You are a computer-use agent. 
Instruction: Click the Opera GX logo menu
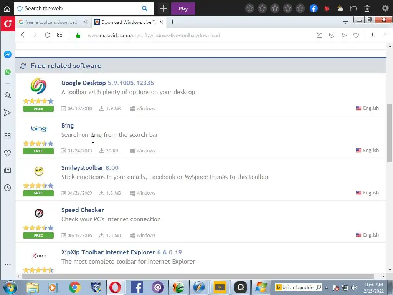(8, 24)
